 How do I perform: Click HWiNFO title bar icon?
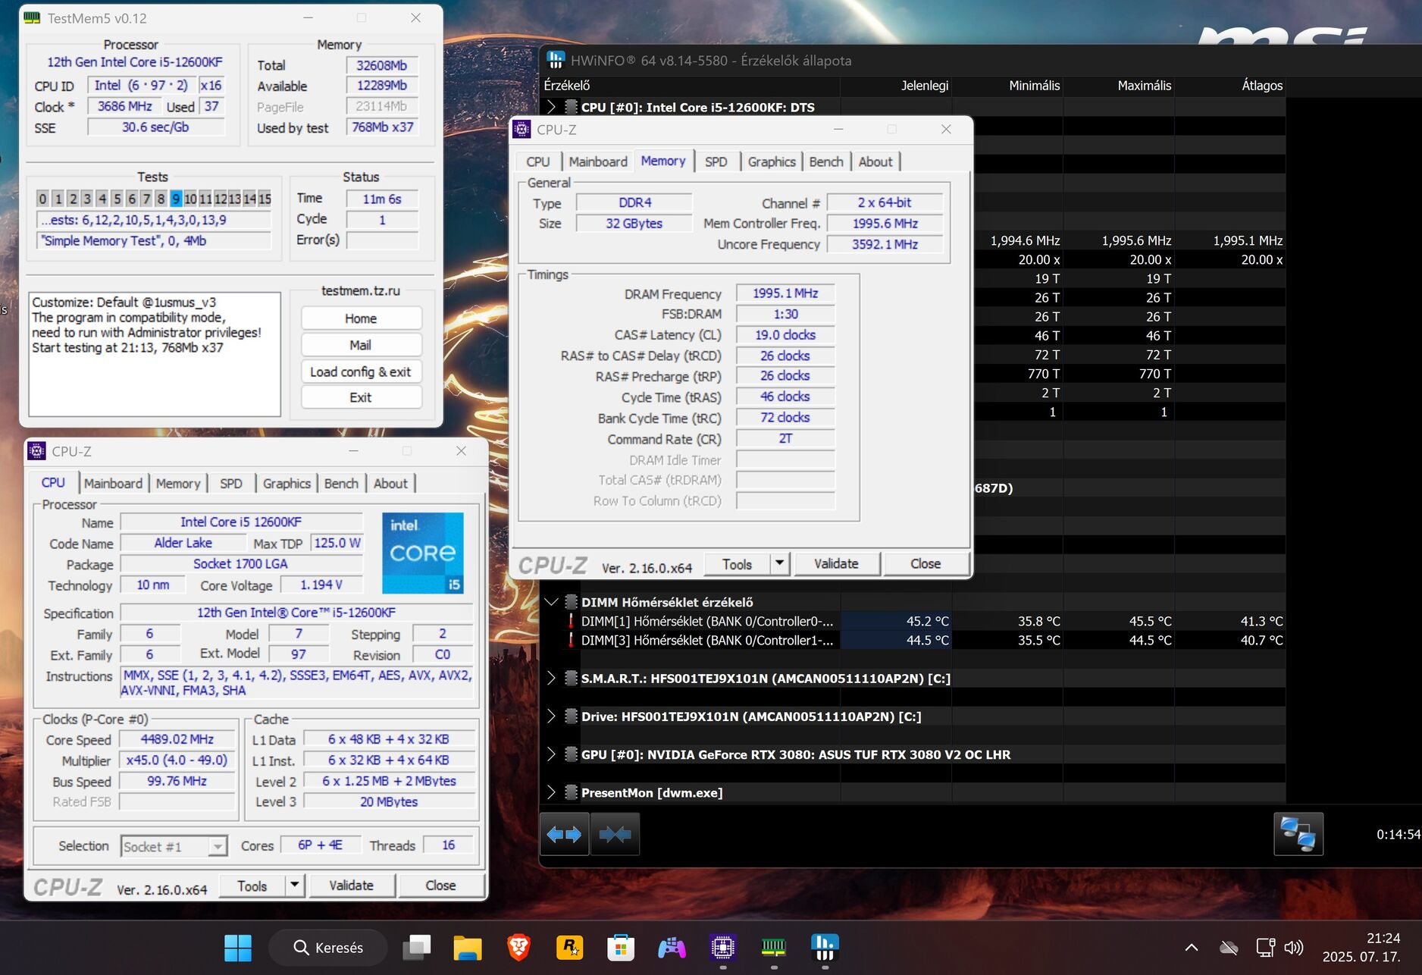point(556,60)
